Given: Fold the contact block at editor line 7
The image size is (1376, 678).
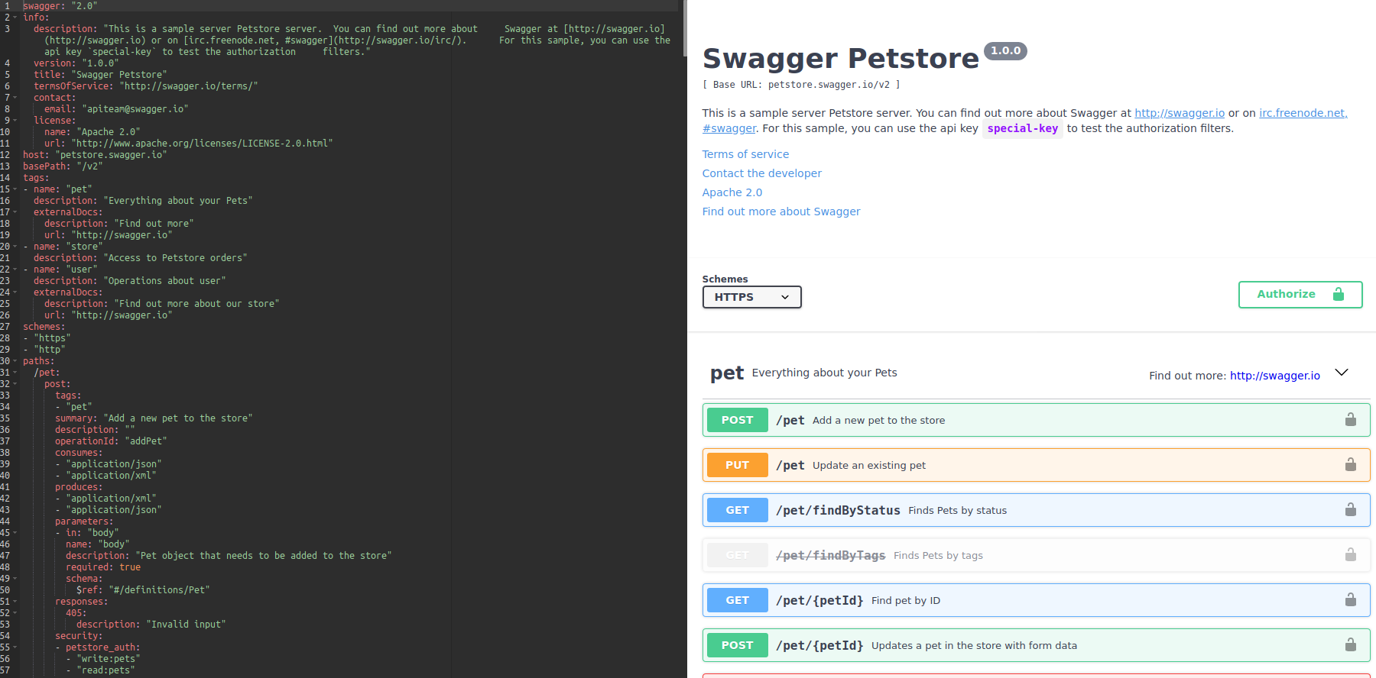Looking at the screenshot, I should (x=15, y=98).
